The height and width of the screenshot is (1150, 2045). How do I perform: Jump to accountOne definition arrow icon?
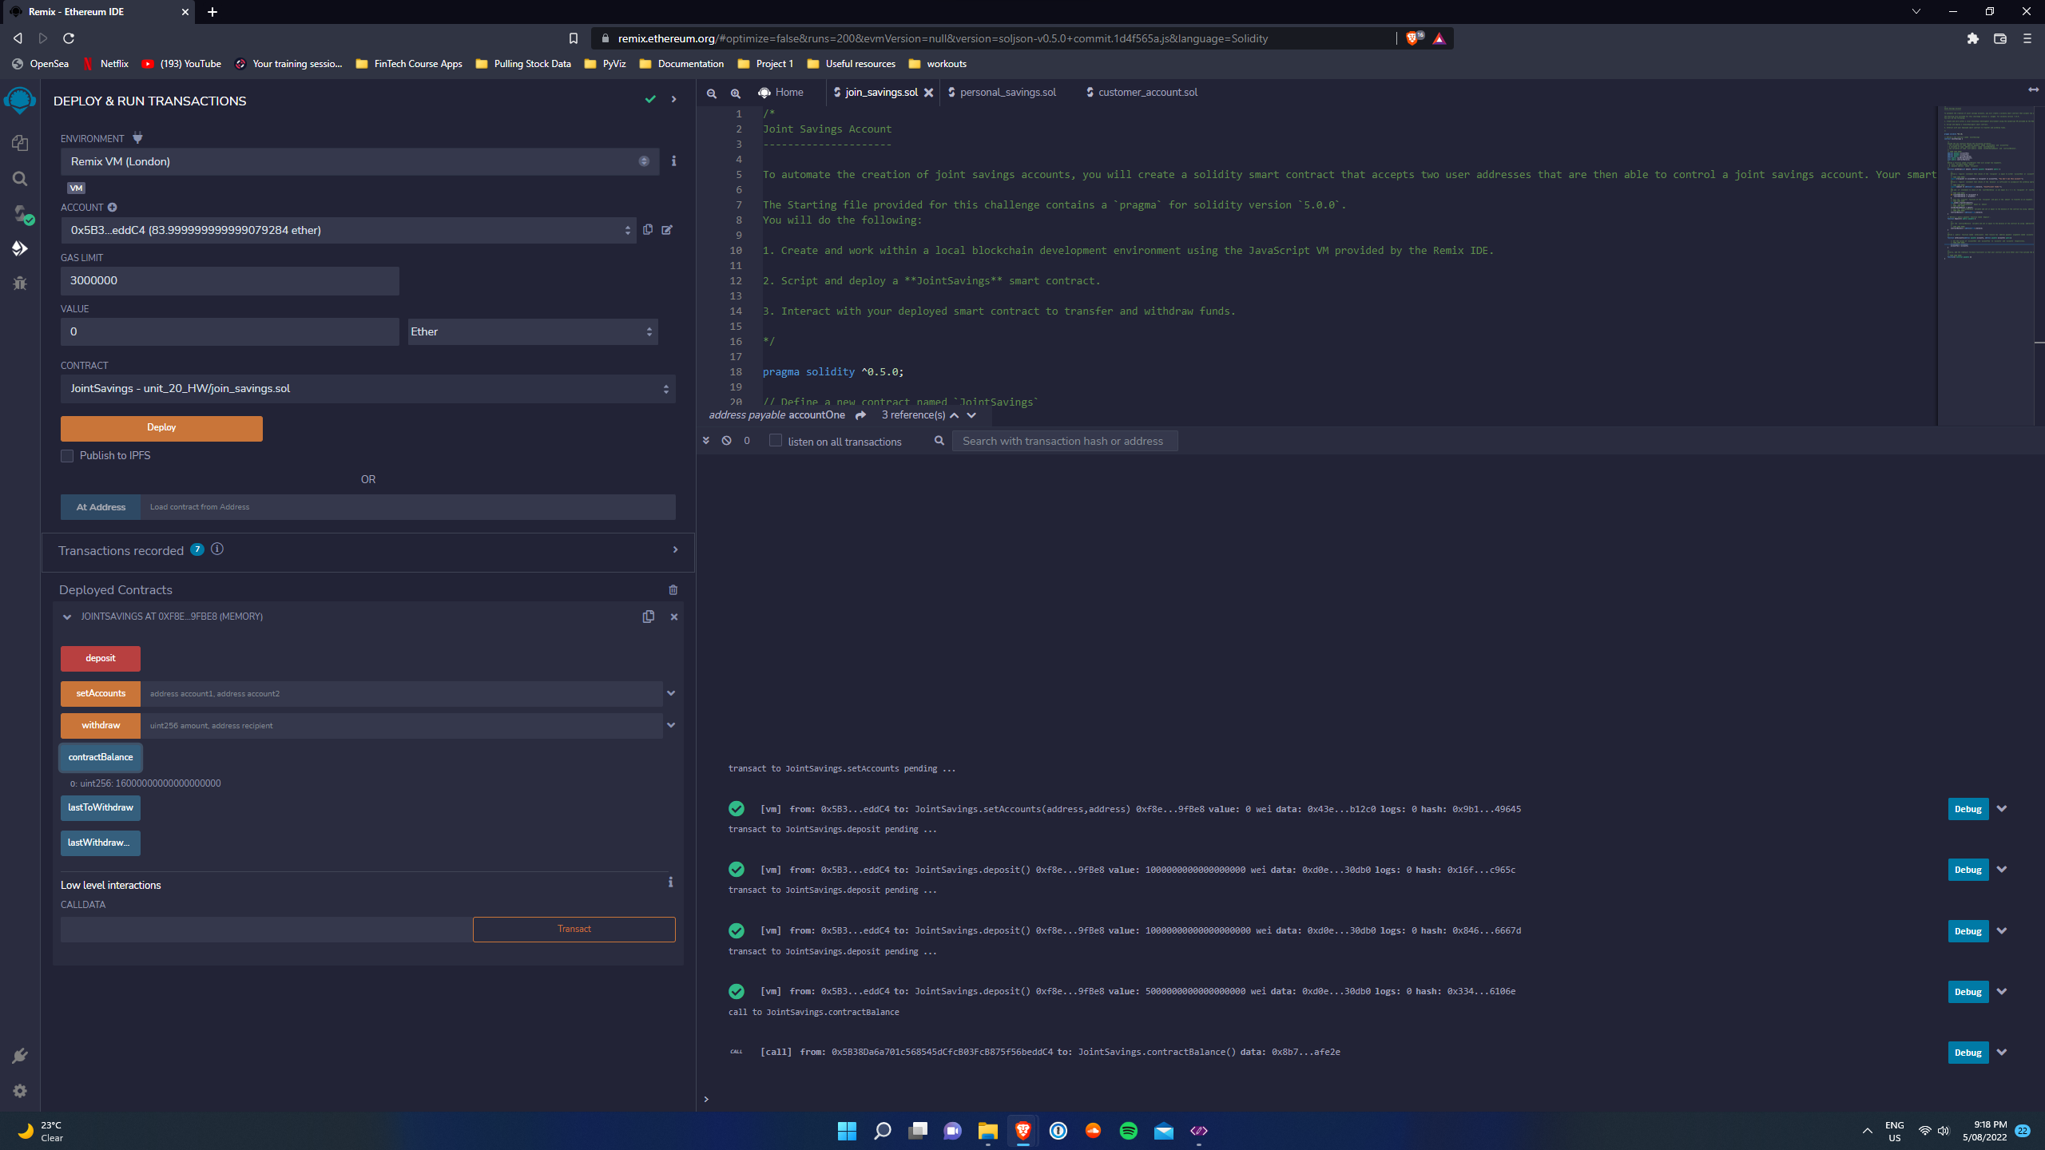[860, 415]
